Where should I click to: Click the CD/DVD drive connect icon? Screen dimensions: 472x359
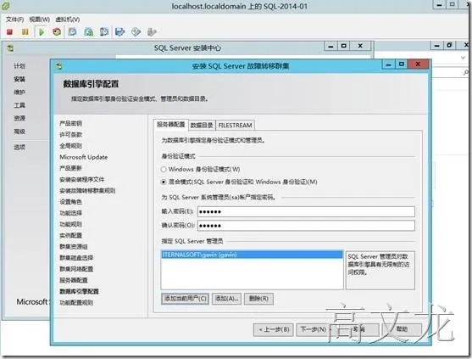(x=136, y=31)
